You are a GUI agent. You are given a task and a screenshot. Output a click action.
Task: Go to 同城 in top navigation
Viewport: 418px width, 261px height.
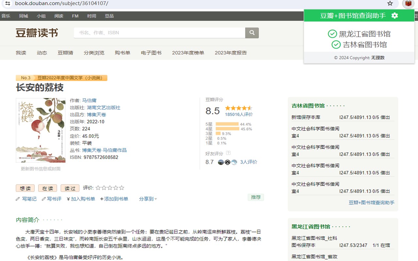pos(24,16)
